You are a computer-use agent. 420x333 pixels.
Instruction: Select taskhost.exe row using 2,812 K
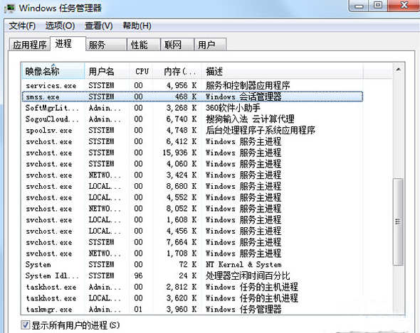tap(192, 287)
